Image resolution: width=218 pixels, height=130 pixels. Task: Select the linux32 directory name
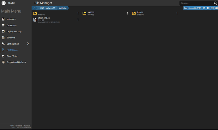[x=140, y=12]
